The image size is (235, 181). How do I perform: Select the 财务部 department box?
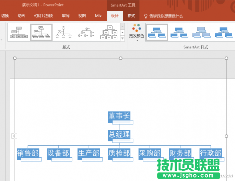coord(180,153)
